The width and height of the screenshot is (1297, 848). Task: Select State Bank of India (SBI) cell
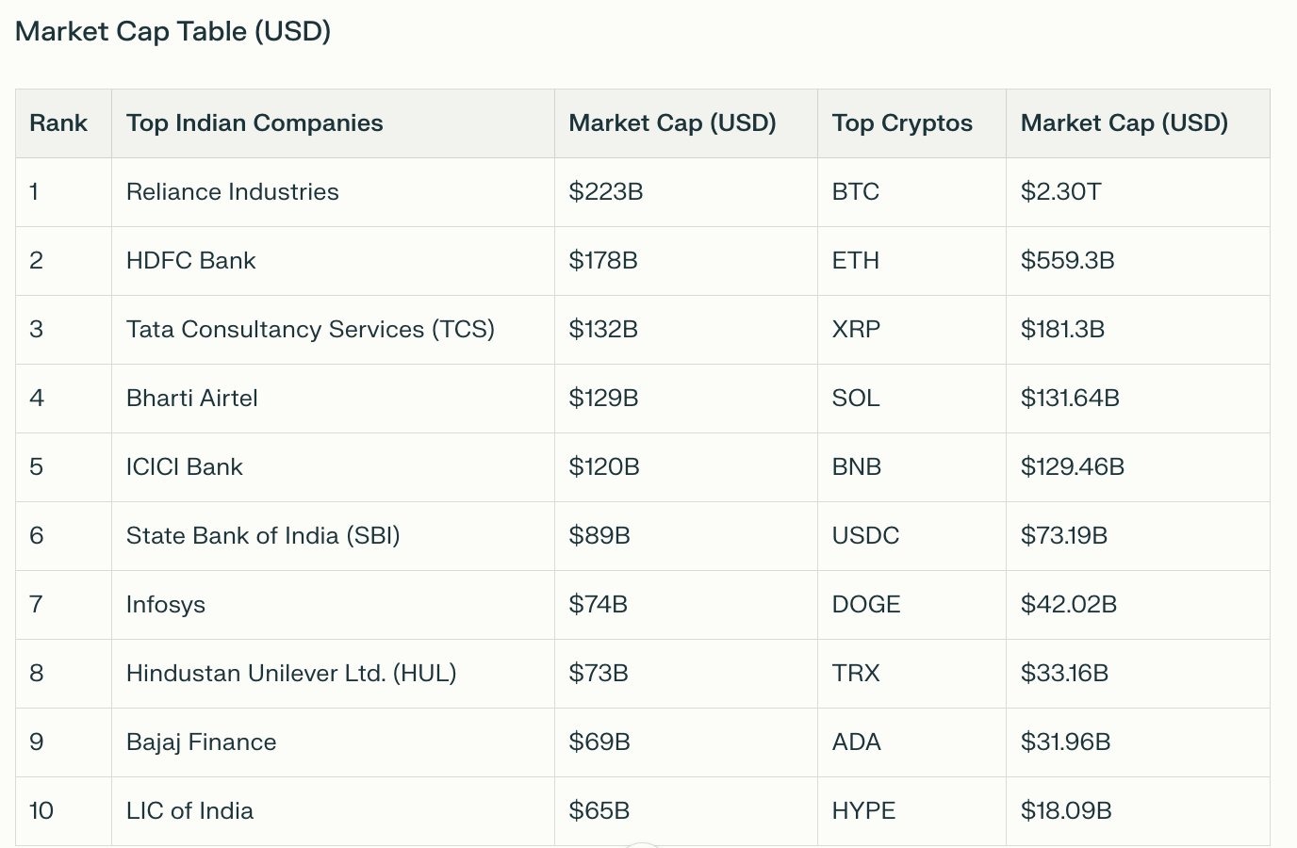click(x=263, y=536)
